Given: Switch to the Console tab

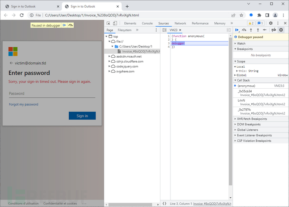Looking at the screenshot, I should tap(147, 23).
